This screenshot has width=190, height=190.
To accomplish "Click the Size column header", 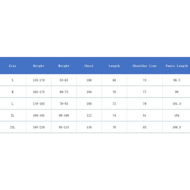I will coord(12,66).
